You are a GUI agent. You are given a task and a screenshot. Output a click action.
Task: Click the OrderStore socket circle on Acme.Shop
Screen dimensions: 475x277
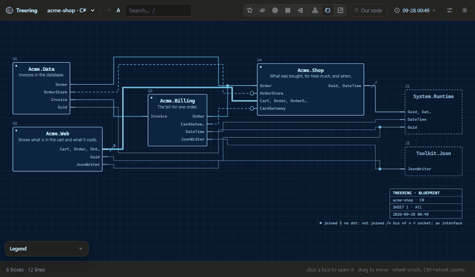coord(252,93)
